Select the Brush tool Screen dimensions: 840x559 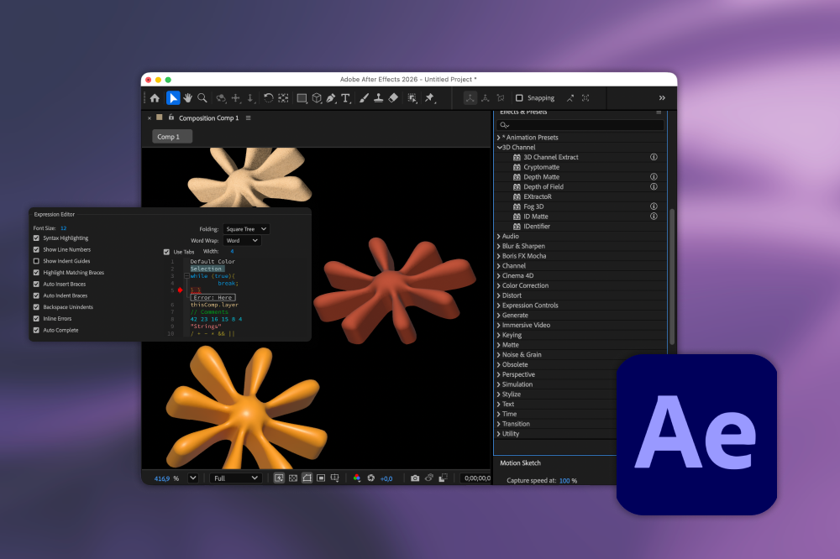tap(365, 98)
